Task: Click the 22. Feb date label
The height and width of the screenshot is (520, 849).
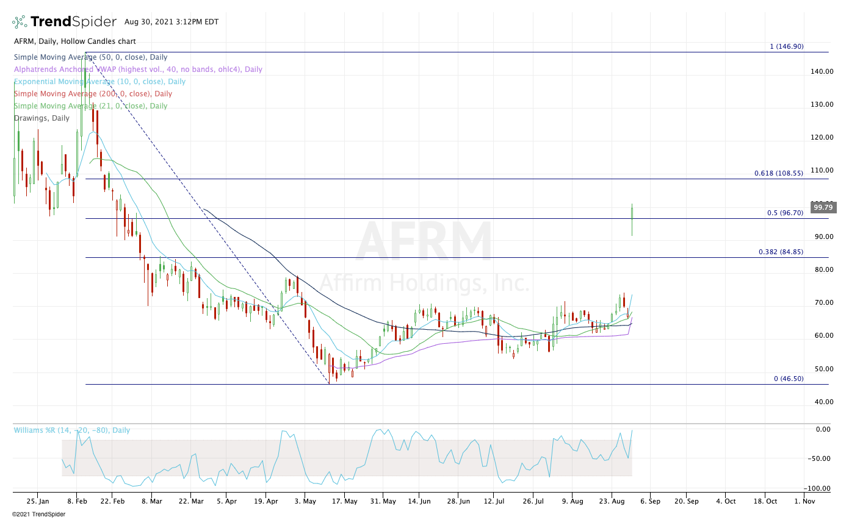Action: (114, 501)
